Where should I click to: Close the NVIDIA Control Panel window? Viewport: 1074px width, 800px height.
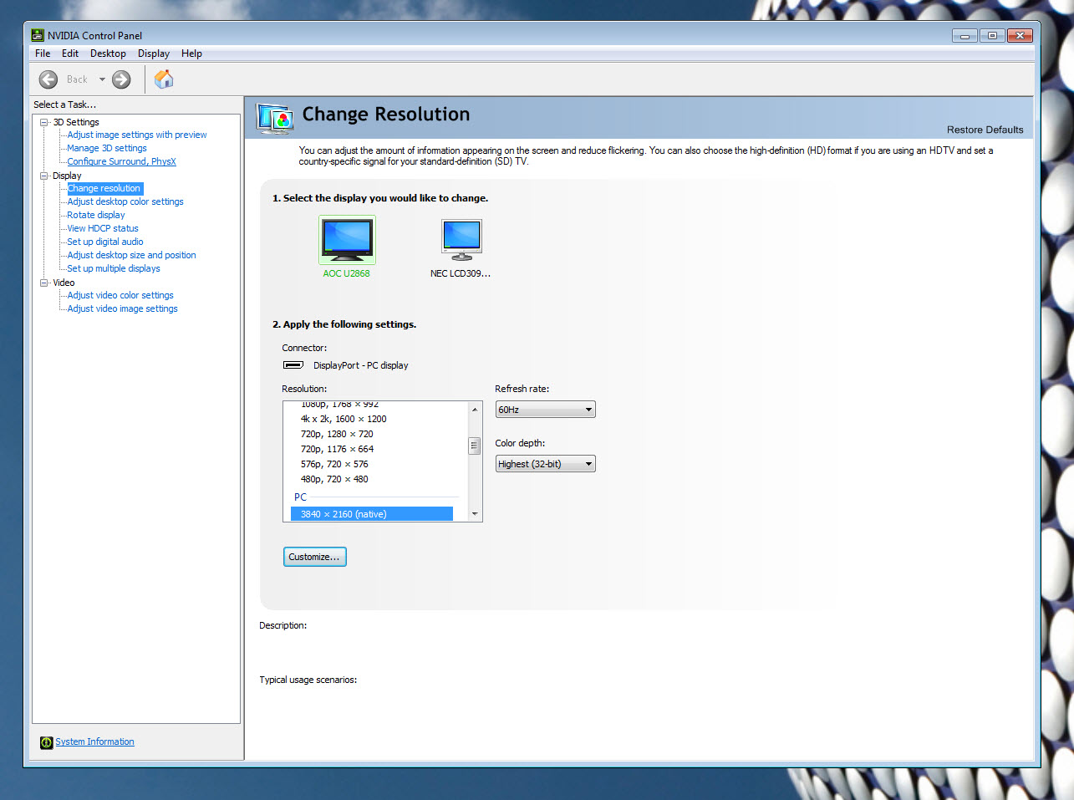(1021, 36)
